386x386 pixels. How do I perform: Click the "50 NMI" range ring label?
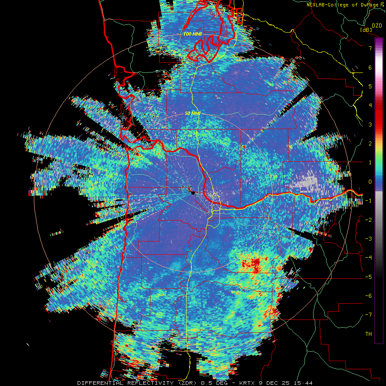[x=193, y=114]
